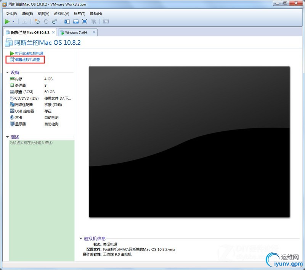Open the power options dropdown arrow

(13, 21)
